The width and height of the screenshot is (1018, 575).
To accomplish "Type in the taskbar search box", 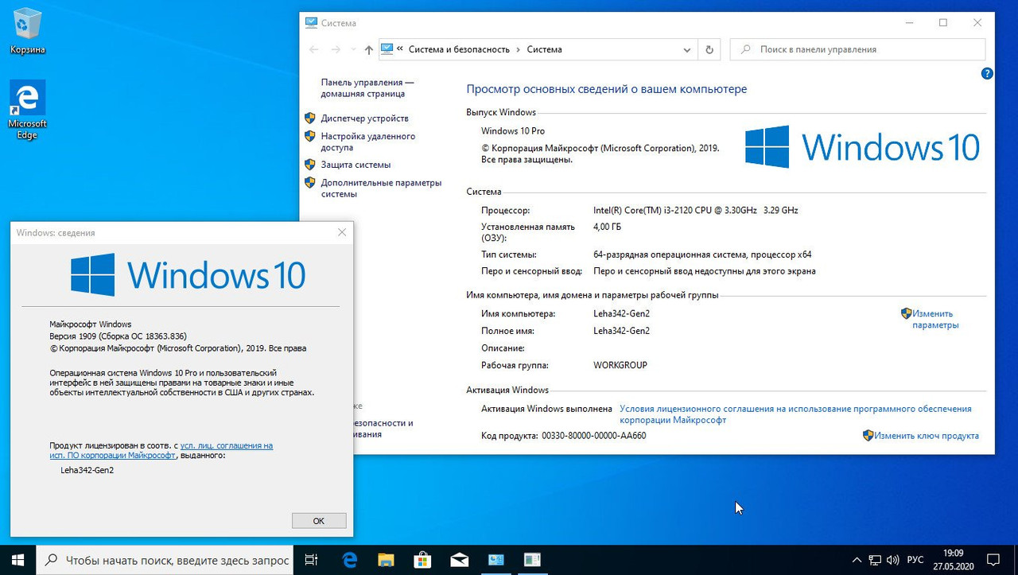I will coord(165,560).
